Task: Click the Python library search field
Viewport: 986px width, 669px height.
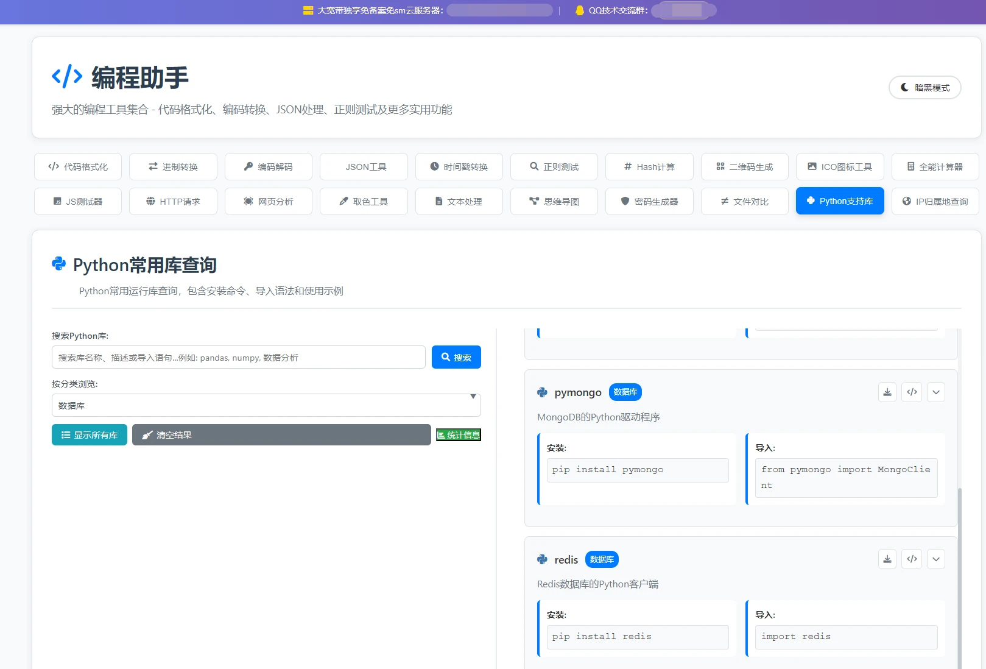Action: click(238, 358)
